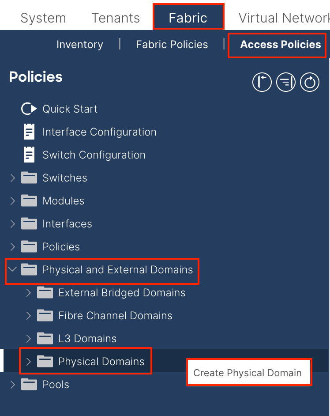
Task: Expand the L3 Domains chevron
Action: 28,339
